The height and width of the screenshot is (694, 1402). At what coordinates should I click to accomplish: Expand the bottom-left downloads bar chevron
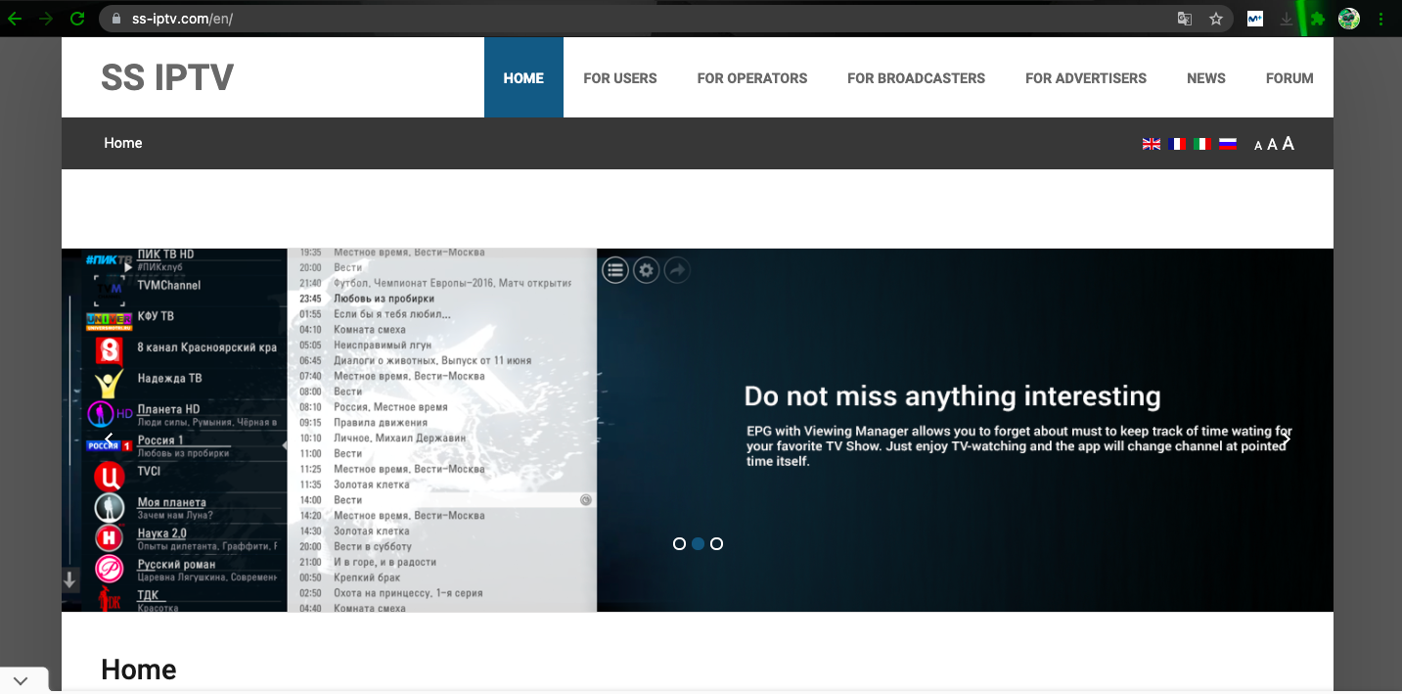(21, 681)
